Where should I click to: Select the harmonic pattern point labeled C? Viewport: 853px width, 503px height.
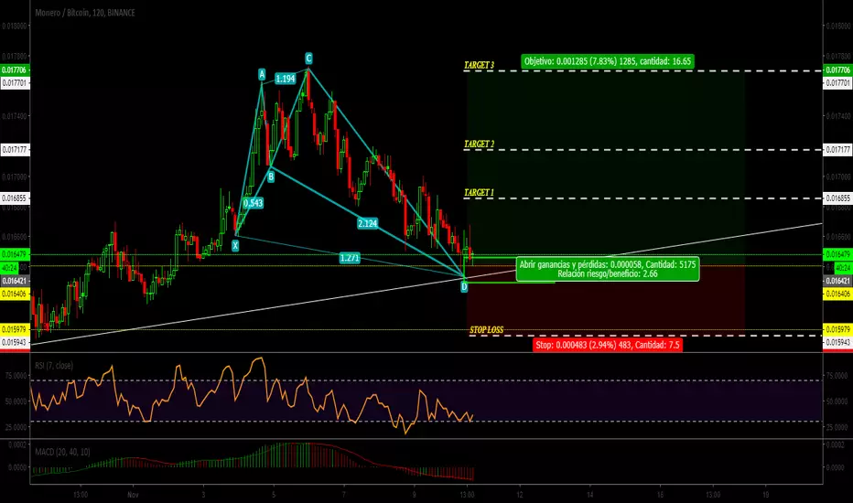(308, 59)
